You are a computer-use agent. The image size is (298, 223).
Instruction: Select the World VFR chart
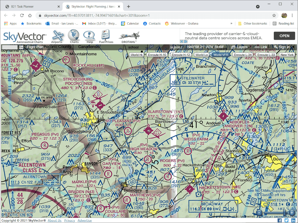pos(221,55)
